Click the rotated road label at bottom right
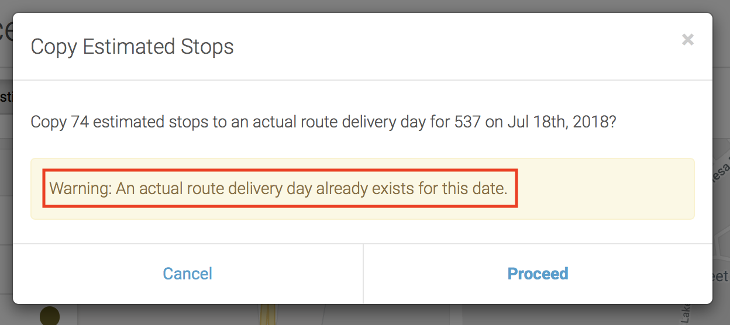The image size is (730, 325). pos(687,314)
